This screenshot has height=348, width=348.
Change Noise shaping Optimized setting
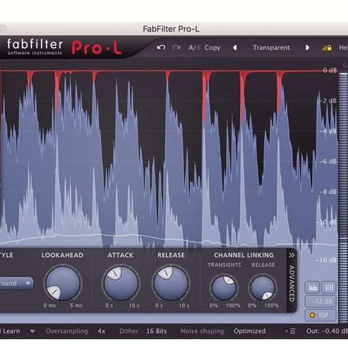249,331
